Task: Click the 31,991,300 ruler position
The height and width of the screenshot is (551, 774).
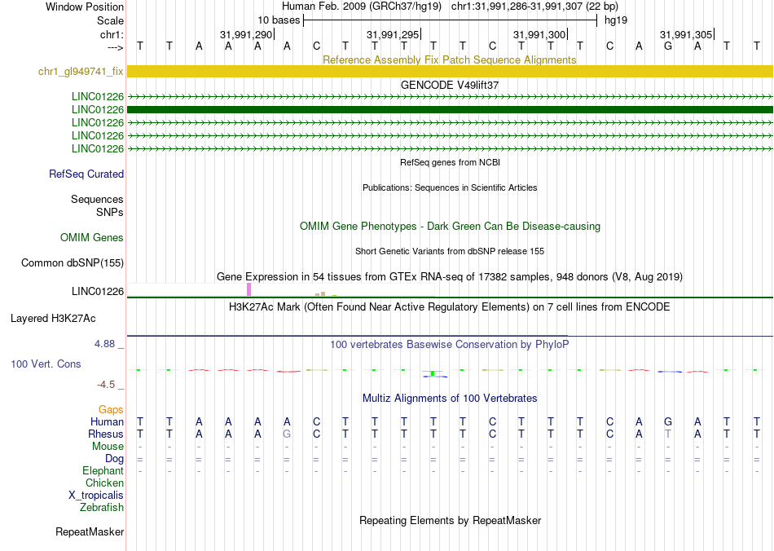Action: 539,34
